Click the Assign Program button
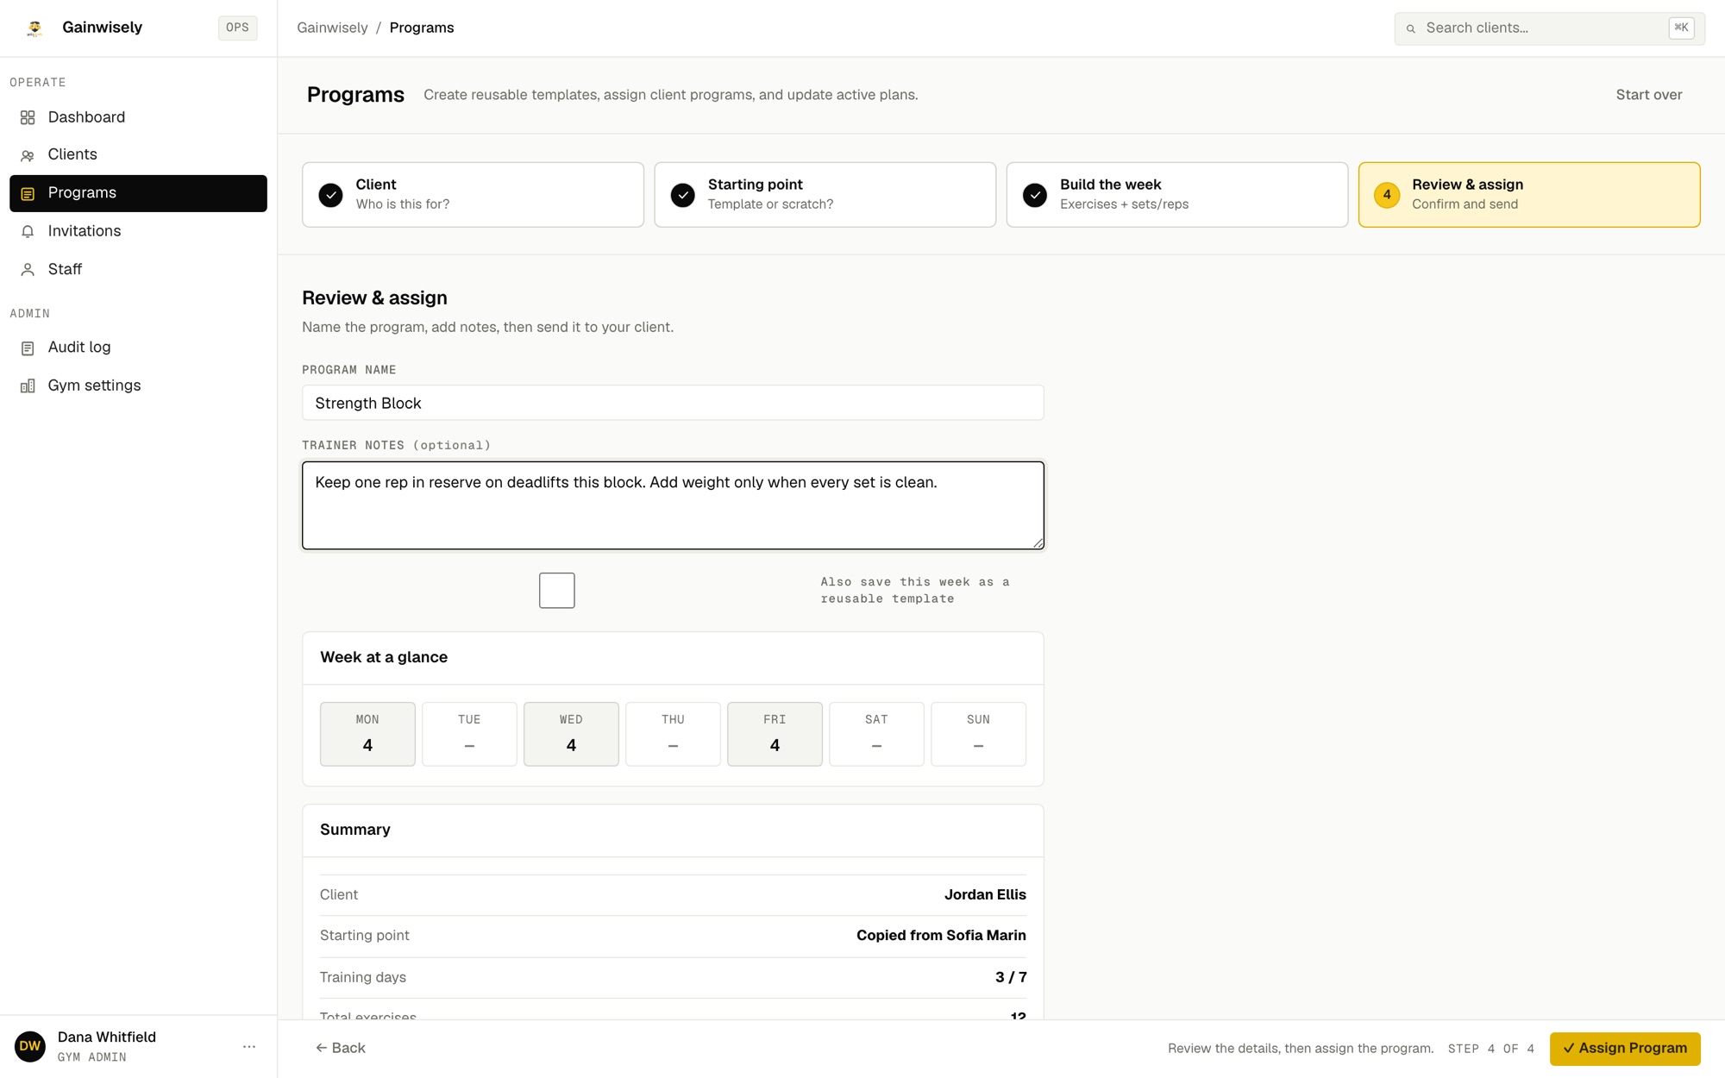 (x=1625, y=1049)
